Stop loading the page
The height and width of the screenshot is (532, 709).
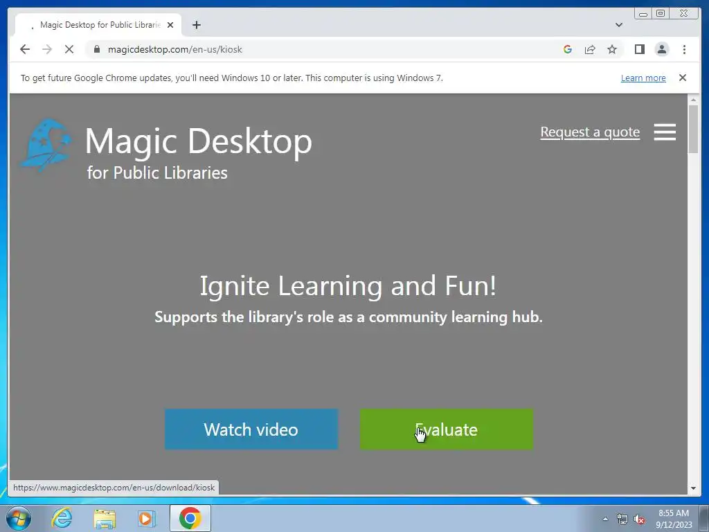click(69, 49)
